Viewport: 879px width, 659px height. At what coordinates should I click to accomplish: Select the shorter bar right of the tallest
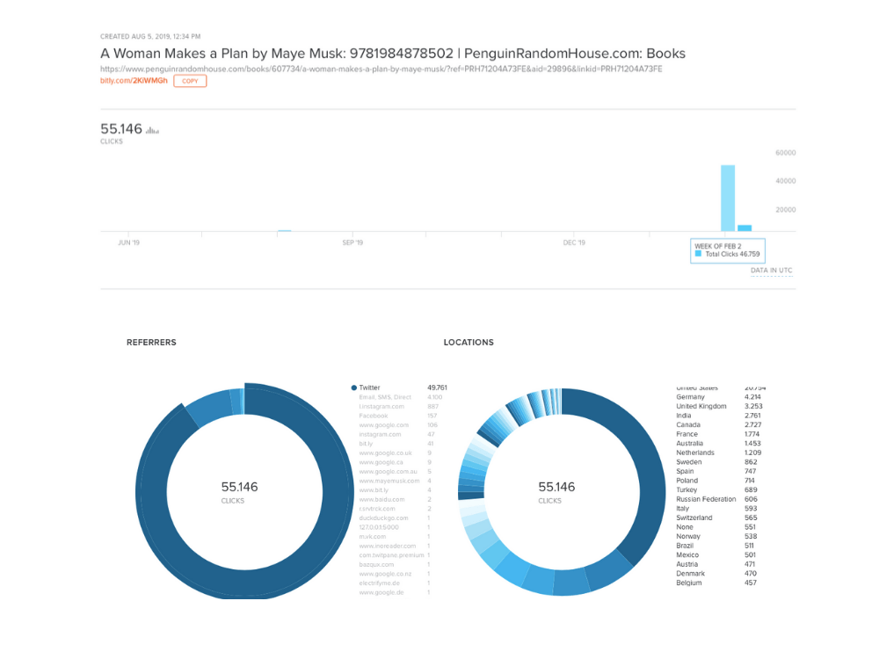(x=745, y=227)
